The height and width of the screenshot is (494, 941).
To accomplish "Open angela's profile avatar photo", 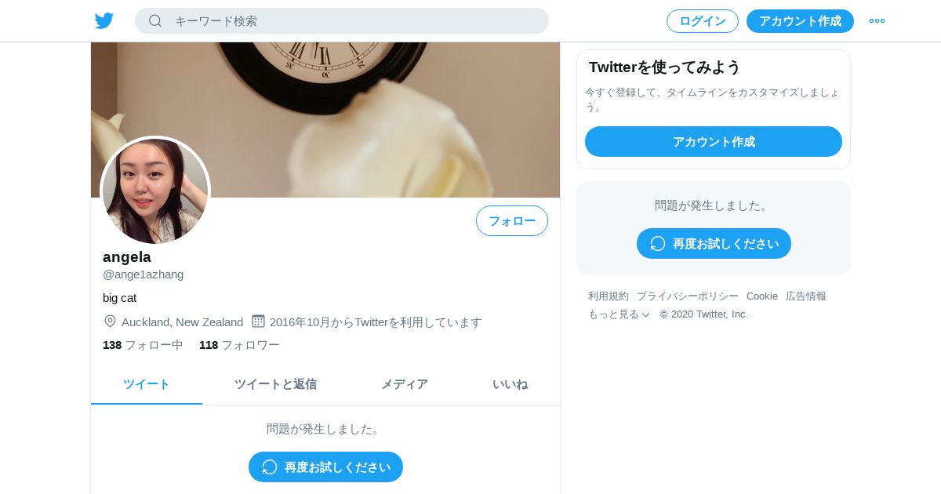I will point(155,191).
